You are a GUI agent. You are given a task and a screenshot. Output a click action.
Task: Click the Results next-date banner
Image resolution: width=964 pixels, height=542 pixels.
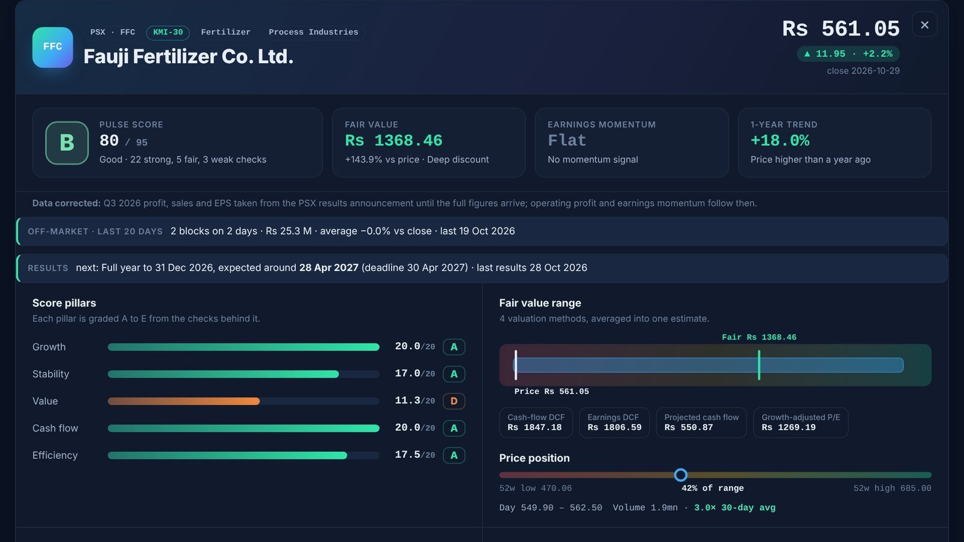(482, 268)
